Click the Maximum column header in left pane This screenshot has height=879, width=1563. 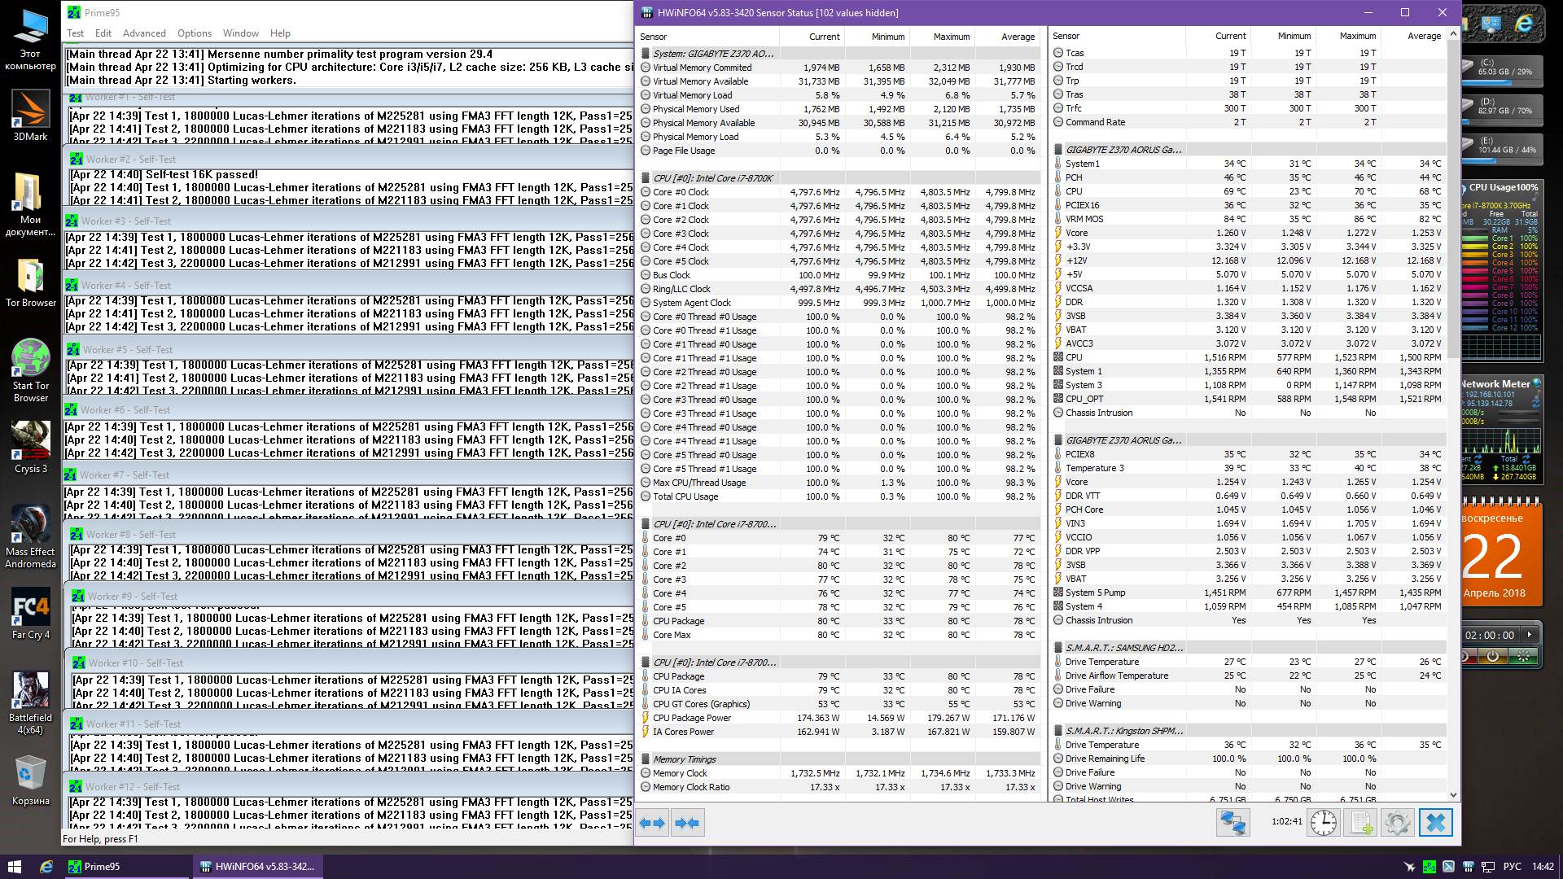tap(951, 37)
